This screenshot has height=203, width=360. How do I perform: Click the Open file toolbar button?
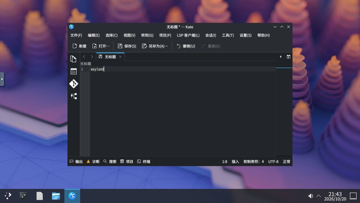[101, 46]
